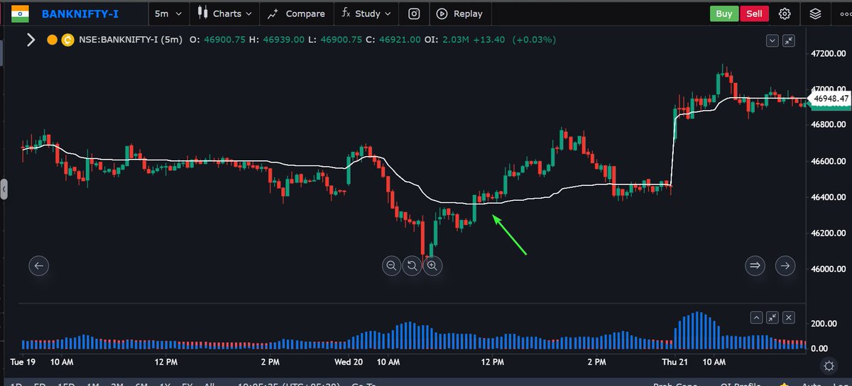Screen dimensions: 852x386
Task: Click the brightness settings icon near the time axis
Action: click(828, 365)
